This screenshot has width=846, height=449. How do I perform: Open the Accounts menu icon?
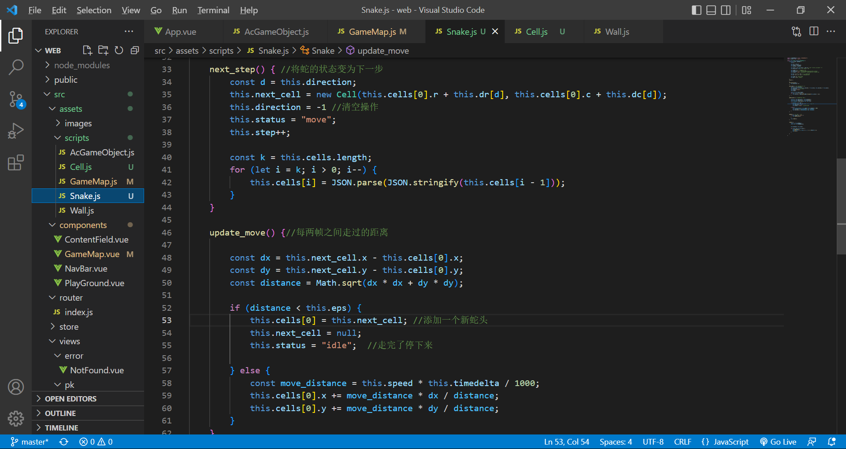click(x=16, y=387)
